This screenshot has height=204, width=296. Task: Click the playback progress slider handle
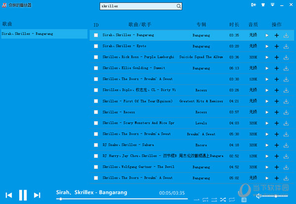coord(61,199)
